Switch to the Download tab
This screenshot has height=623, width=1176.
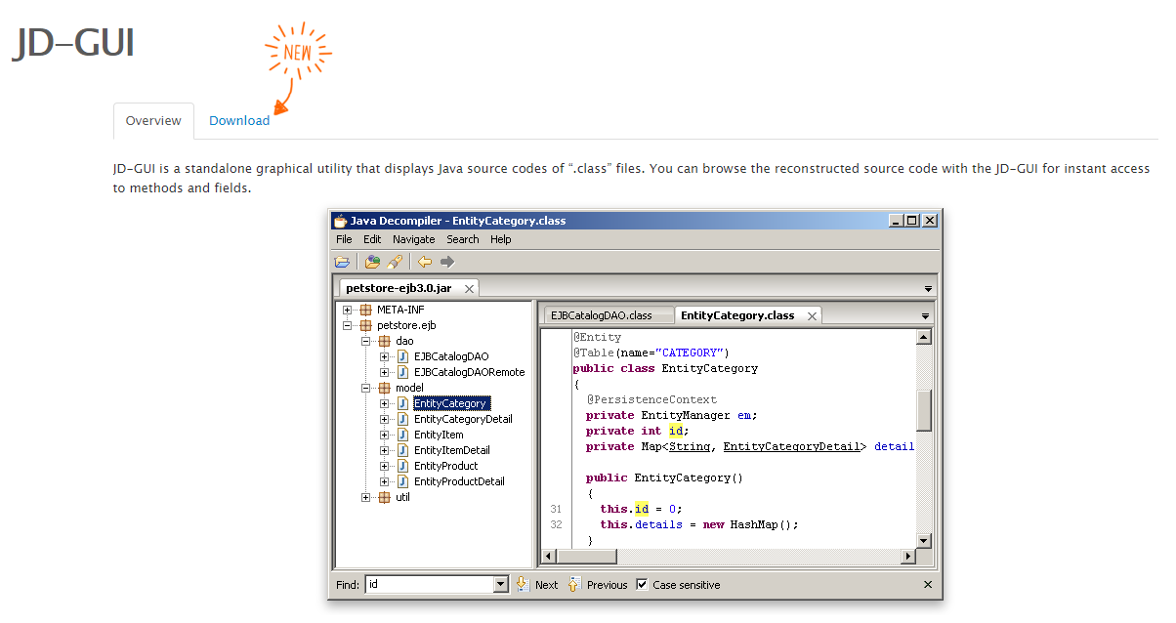coord(239,120)
